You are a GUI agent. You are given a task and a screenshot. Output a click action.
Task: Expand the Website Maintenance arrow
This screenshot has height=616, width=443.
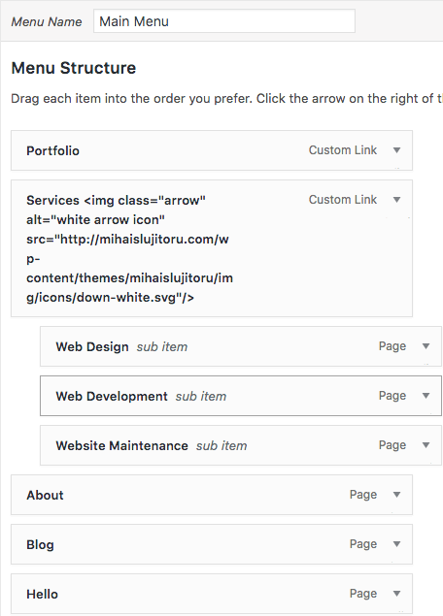click(x=426, y=445)
